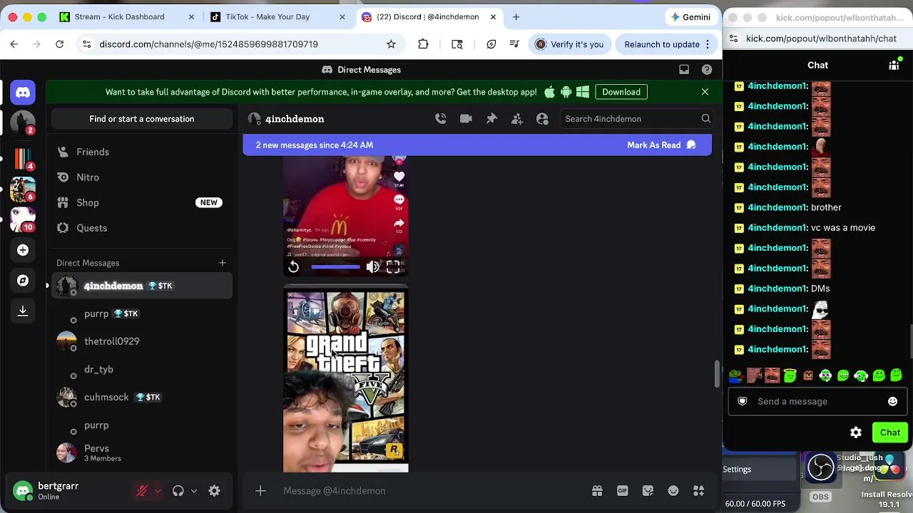Start a voice call with 4inchdemon
This screenshot has height=513, width=913.
441,119
